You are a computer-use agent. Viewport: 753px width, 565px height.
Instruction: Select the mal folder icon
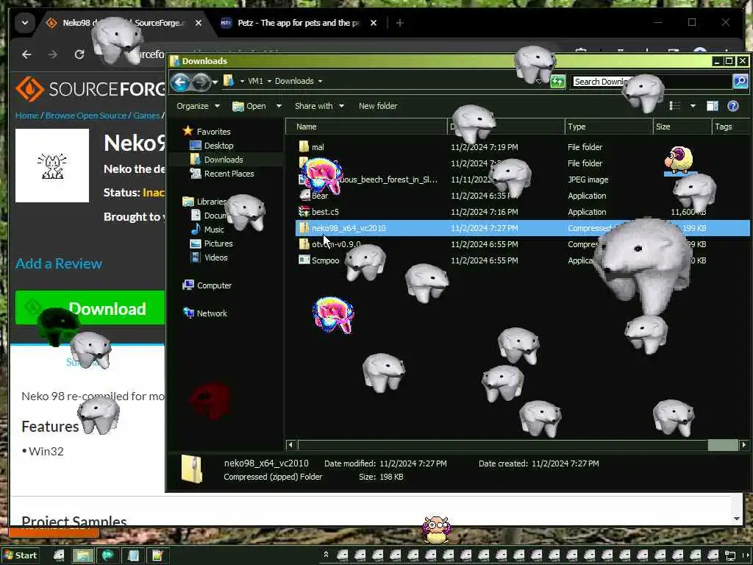pyautogui.click(x=304, y=146)
